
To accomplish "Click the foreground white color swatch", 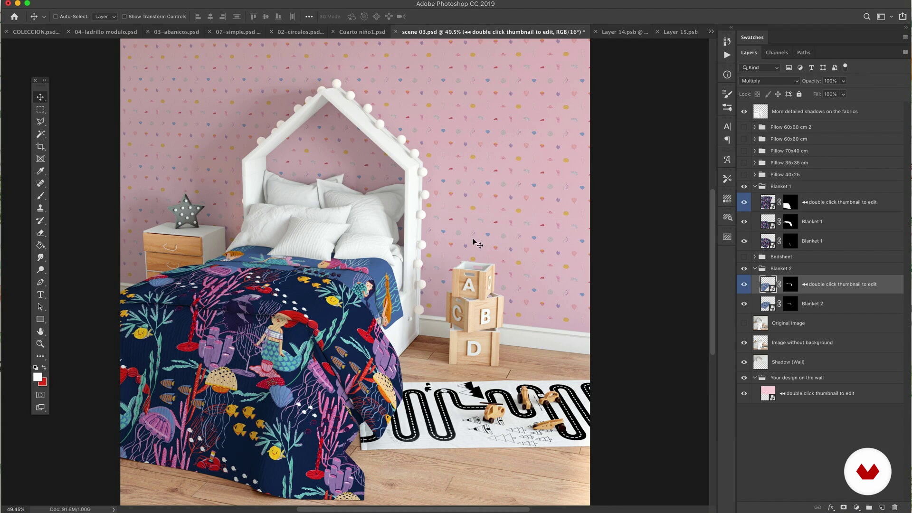I will point(37,377).
